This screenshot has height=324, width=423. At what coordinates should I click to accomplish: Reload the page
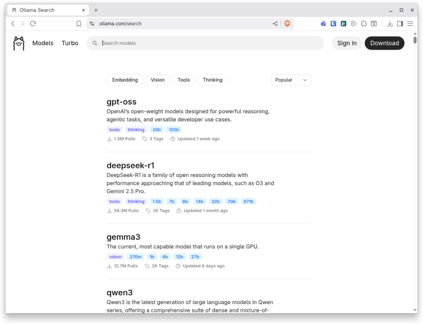point(33,24)
